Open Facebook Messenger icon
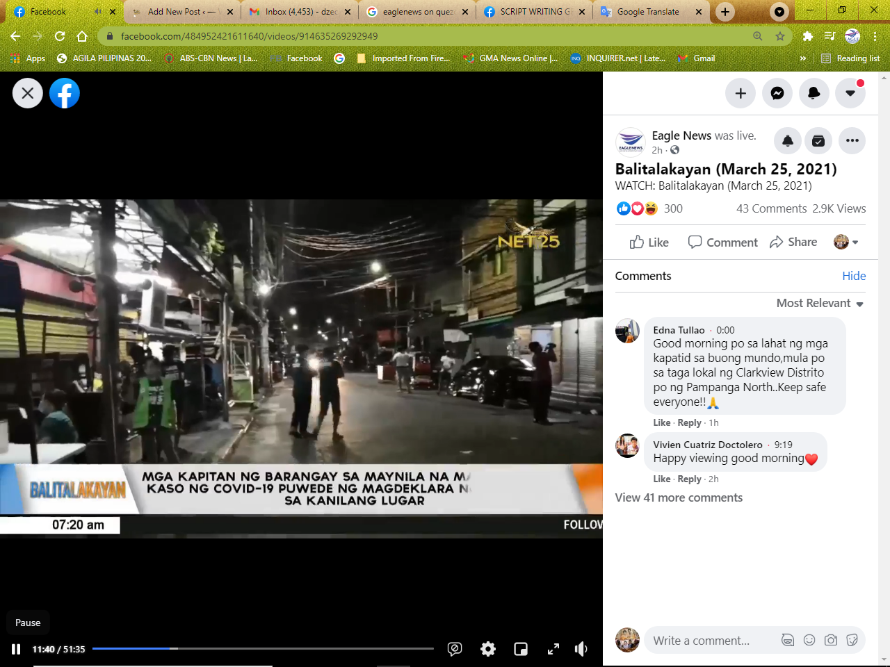This screenshot has width=890, height=667. pyautogui.click(x=777, y=93)
